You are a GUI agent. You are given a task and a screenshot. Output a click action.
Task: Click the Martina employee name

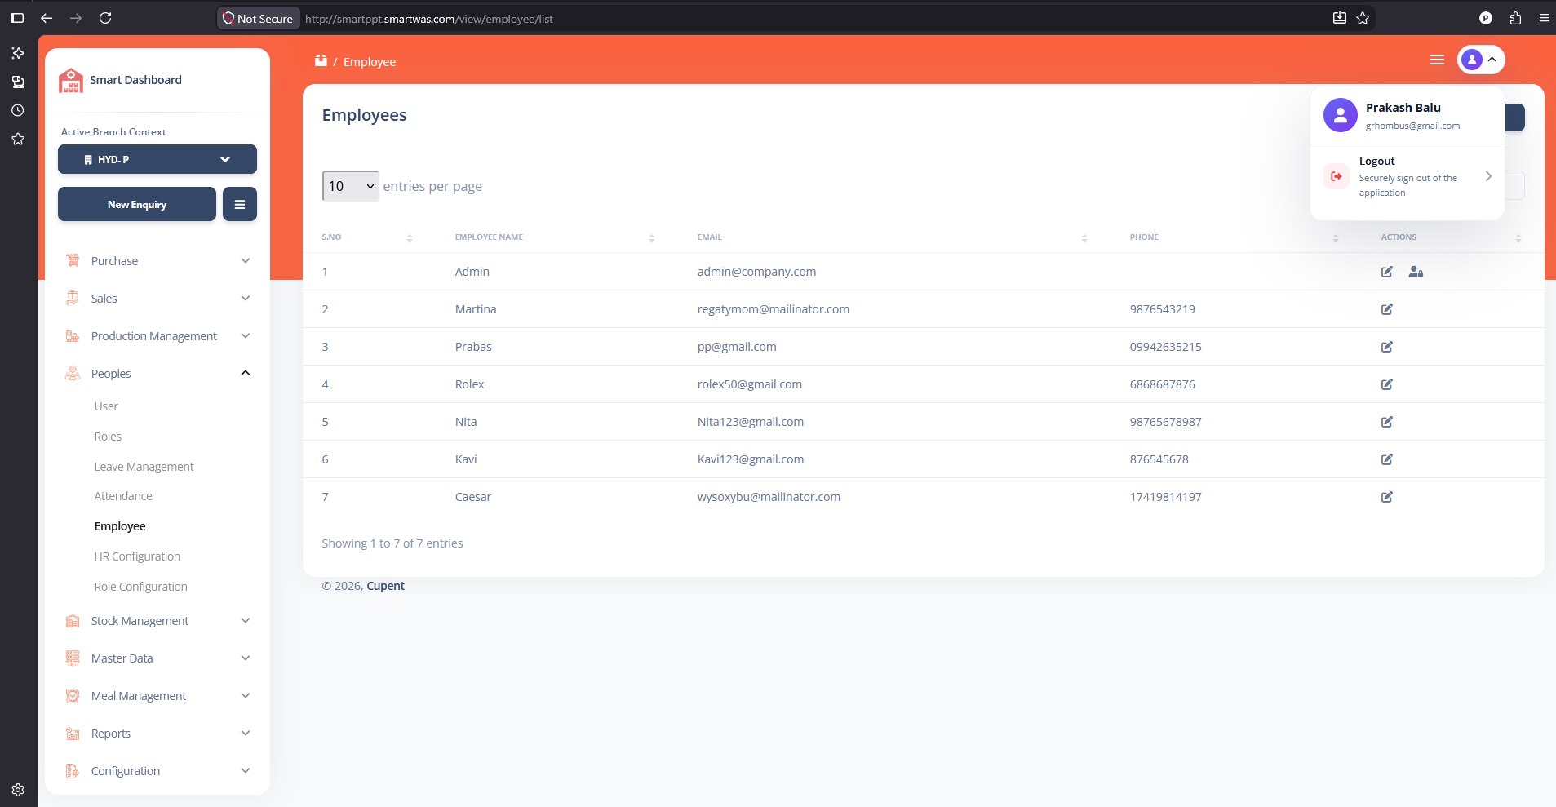click(476, 309)
